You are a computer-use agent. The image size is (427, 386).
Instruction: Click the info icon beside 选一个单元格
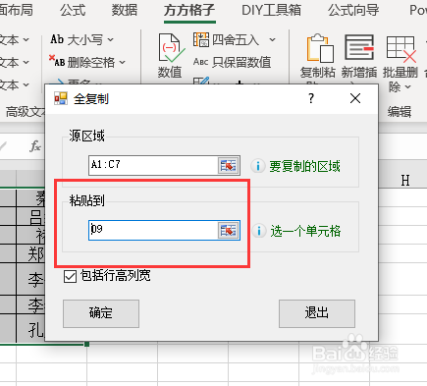pyautogui.click(x=259, y=231)
